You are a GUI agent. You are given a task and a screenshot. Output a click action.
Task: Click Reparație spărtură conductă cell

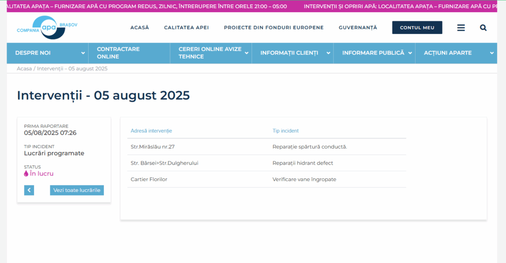pos(310,147)
